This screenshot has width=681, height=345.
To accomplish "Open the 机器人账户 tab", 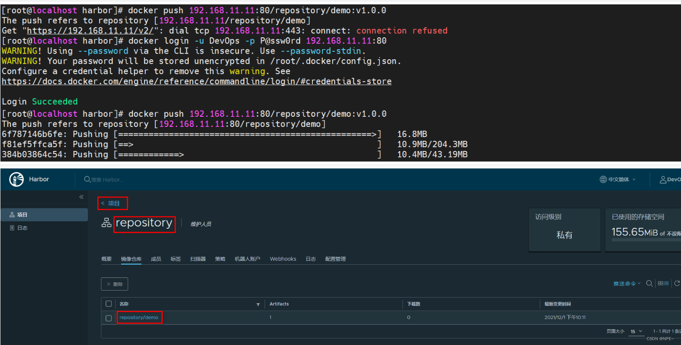I will pyautogui.click(x=247, y=259).
